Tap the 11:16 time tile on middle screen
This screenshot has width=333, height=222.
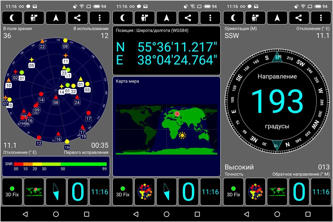210,192
